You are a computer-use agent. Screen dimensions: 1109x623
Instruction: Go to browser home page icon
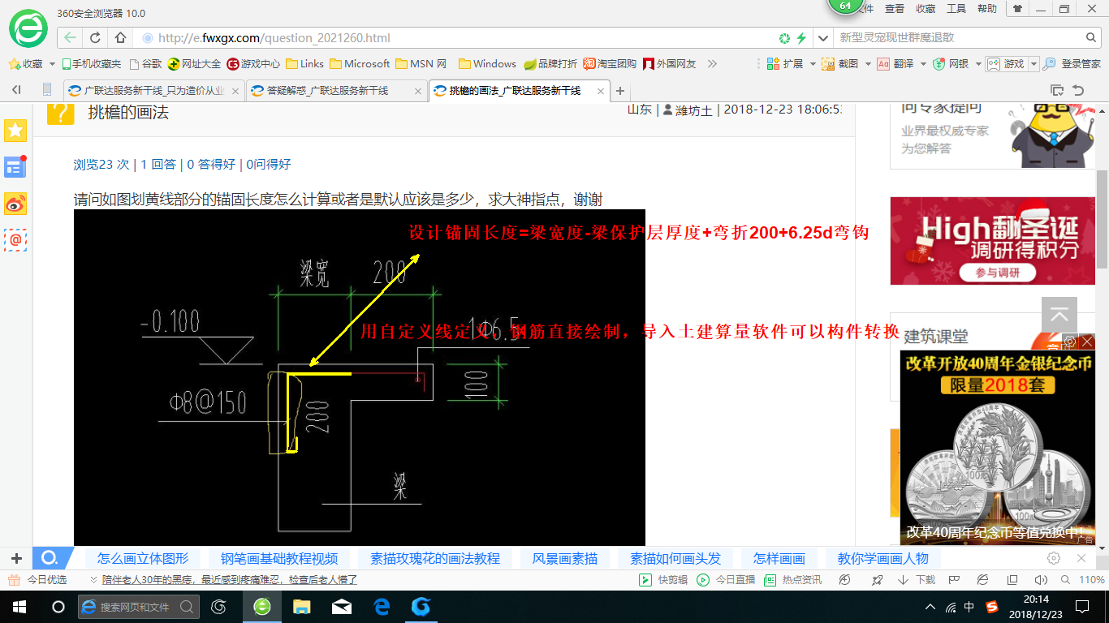(x=120, y=38)
